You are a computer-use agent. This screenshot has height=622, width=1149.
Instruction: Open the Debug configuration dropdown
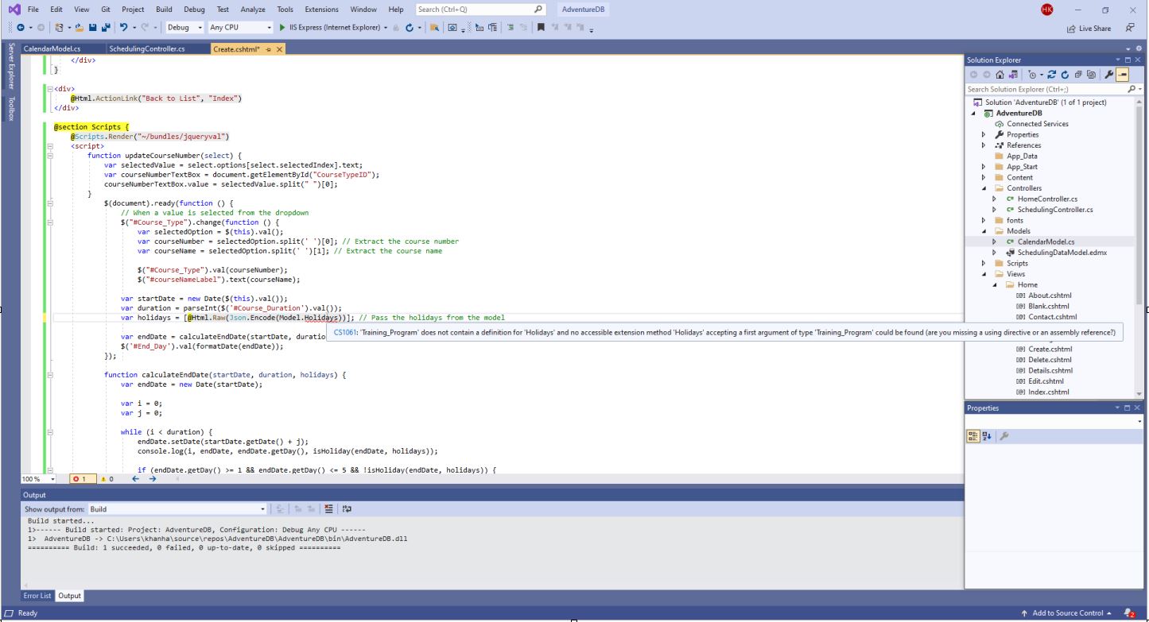[x=183, y=28]
